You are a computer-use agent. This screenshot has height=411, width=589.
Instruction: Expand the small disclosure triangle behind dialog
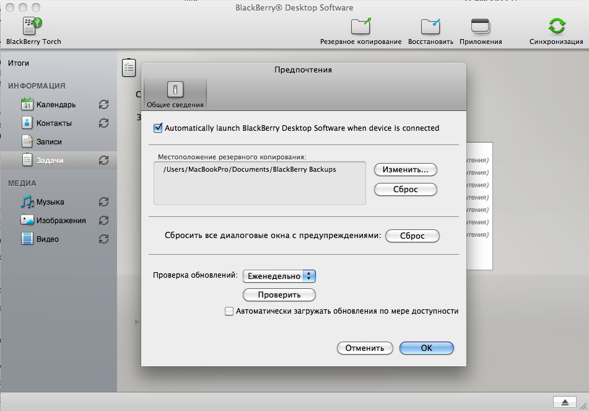tap(137, 322)
